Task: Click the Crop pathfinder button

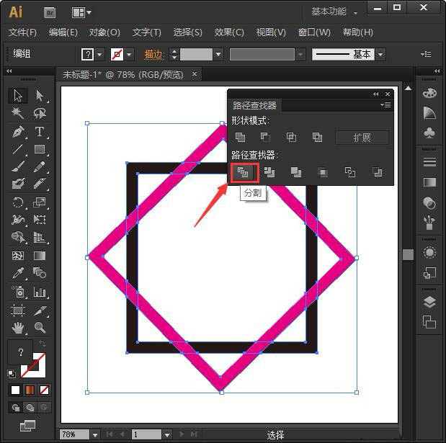Action: [x=323, y=172]
